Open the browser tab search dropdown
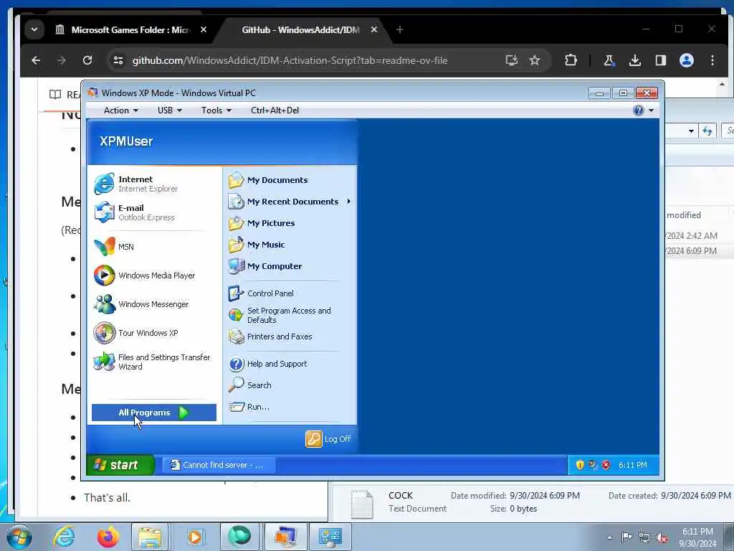This screenshot has width=734, height=551. 34,29
